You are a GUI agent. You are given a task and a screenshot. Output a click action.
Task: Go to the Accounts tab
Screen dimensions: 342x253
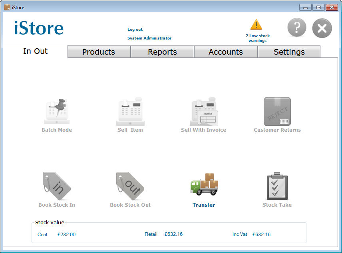226,52
